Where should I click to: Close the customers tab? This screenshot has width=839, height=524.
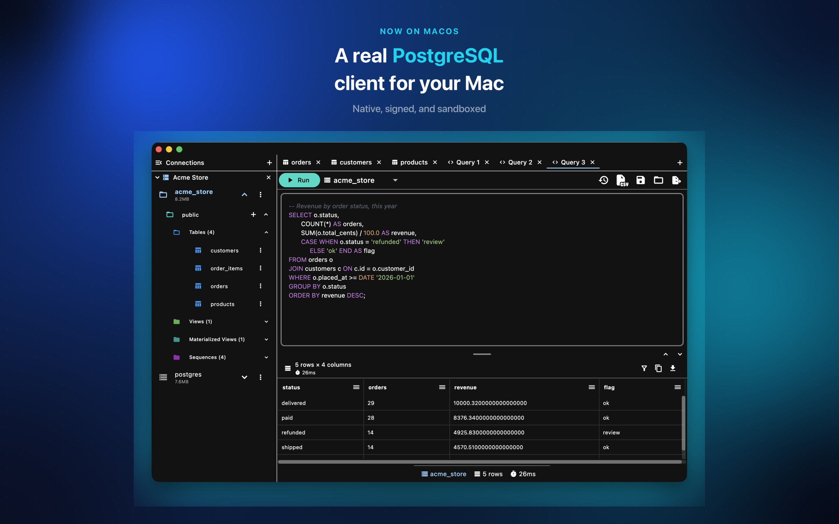tap(379, 162)
